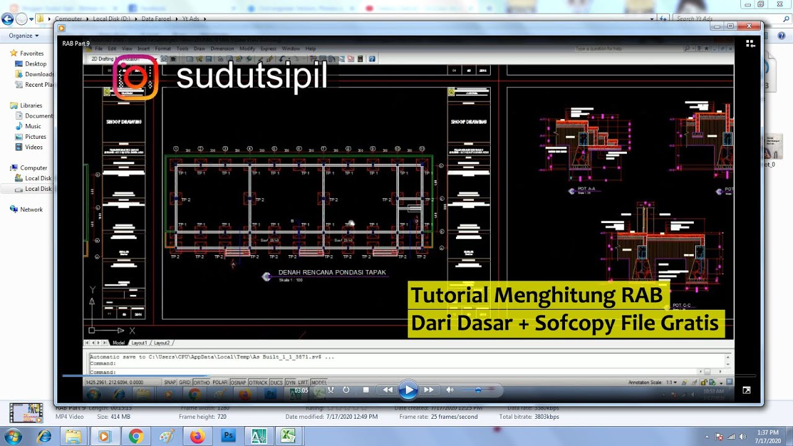Click the video seek bar
Viewport: 793px width, 446px height.
coord(408,376)
